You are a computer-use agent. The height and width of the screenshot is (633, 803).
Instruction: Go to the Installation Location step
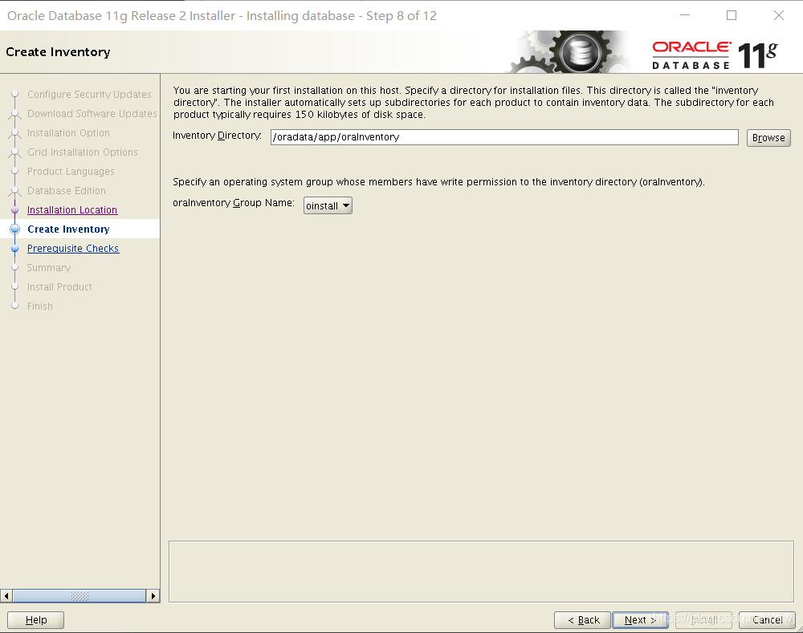point(72,210)
